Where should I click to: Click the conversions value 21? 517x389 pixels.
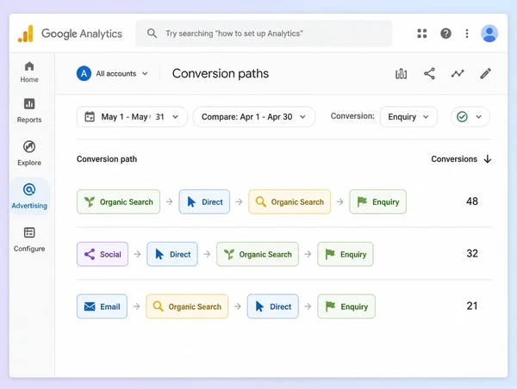point(472,306)
